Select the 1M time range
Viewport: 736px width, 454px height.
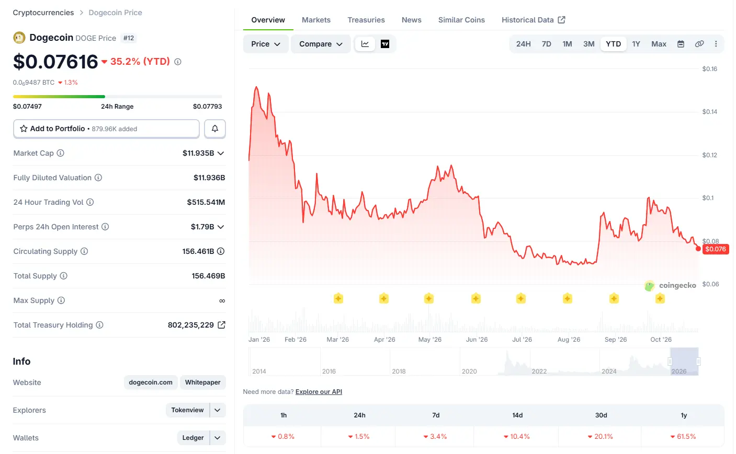(568, 44)
